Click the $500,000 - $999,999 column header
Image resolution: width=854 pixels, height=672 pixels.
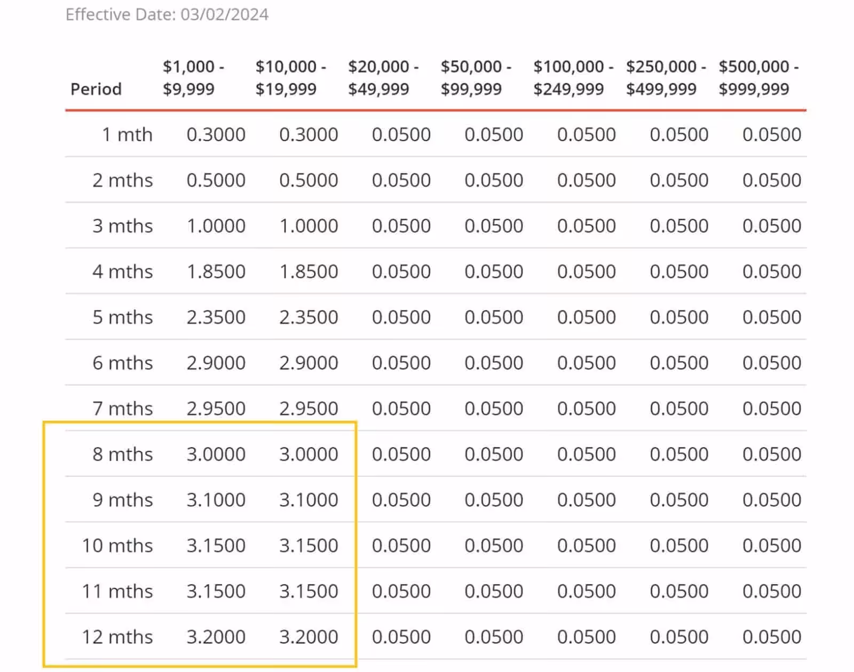(x=758, y=78)
